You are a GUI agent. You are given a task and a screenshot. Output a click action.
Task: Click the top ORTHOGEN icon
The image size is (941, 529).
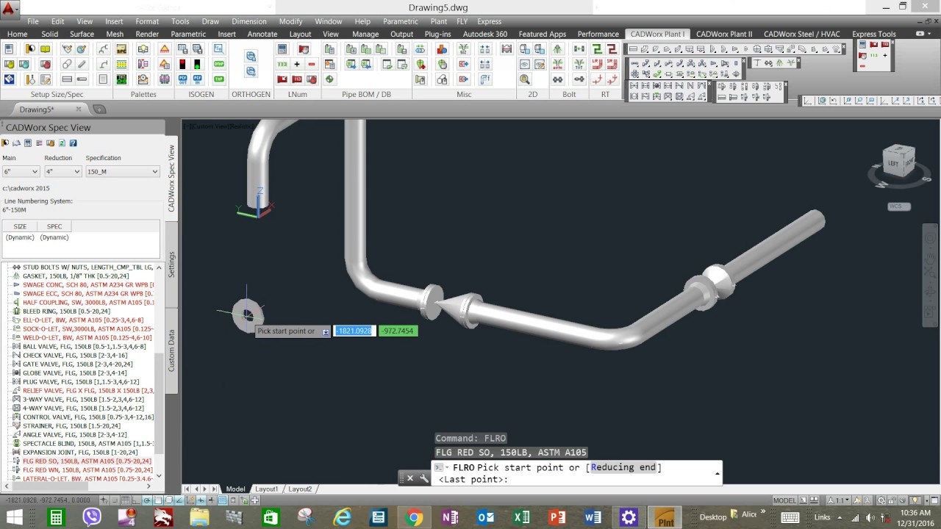[x=251, y=57]
